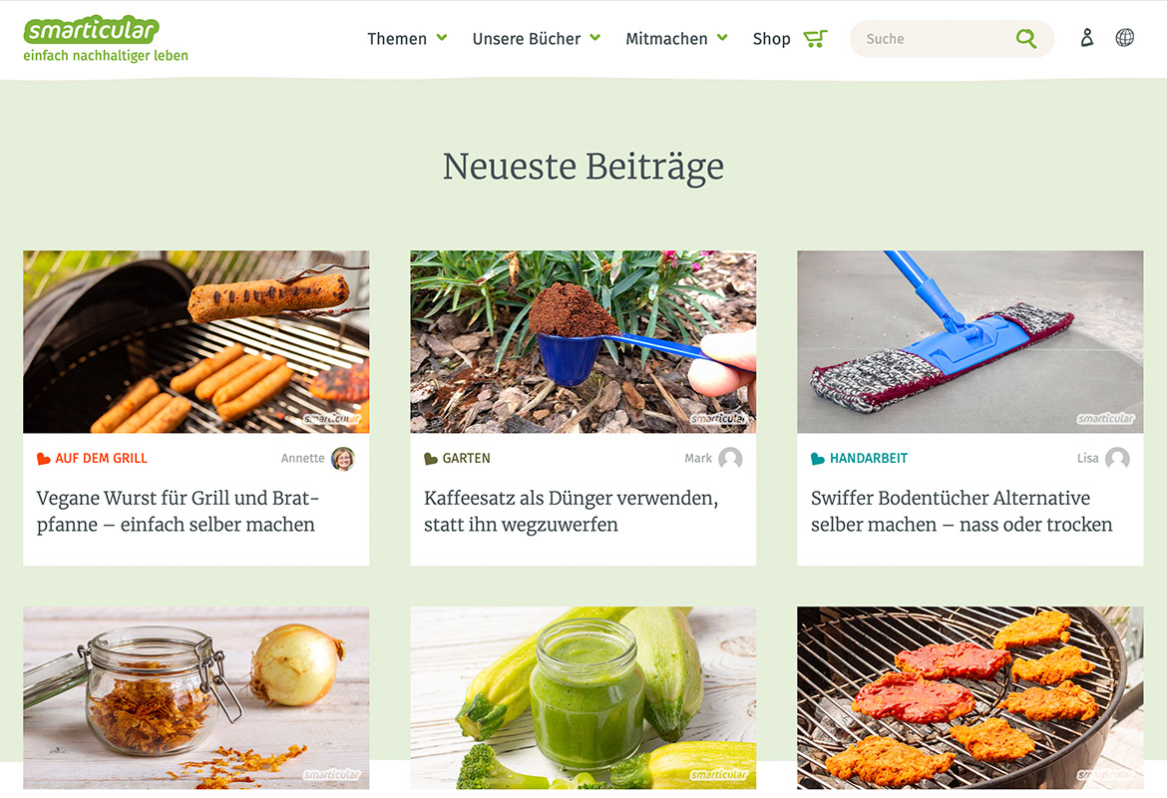Screen dimensions: 1167x798
Task: Expand the Themen dropdown arrow
Action: (441, 37)
